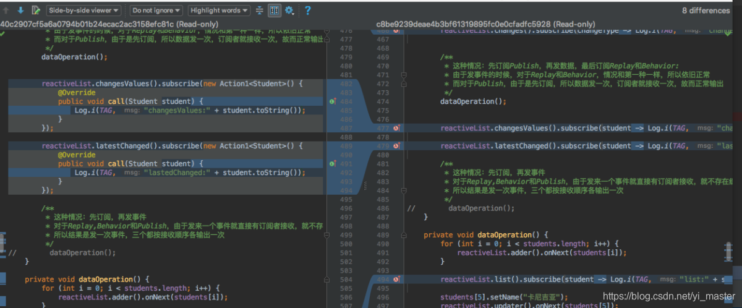Viewport: 742px width, 308px height.
Task: Click students[5].setName line in right pane
Action: point(504,297)
